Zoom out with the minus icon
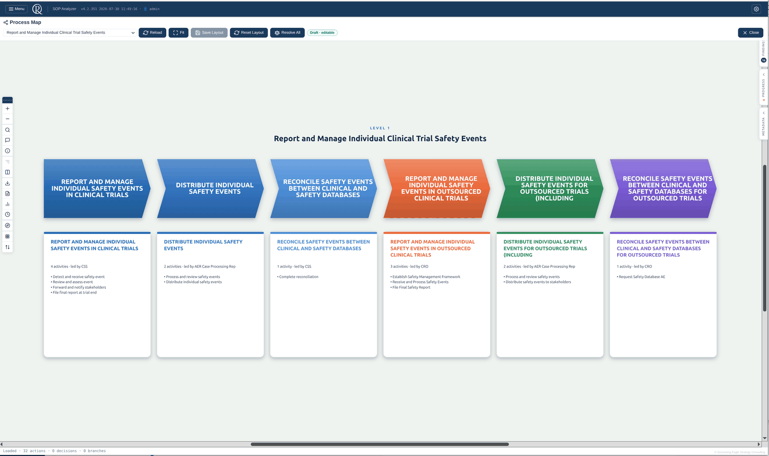The image size is (769, 456). [x=7, y=119]
